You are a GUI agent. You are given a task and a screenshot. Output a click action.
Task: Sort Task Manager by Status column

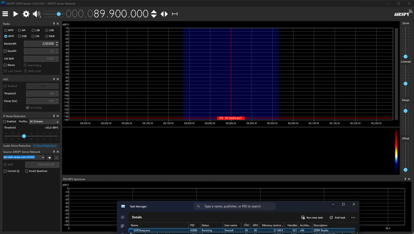(x=211, y=225)
